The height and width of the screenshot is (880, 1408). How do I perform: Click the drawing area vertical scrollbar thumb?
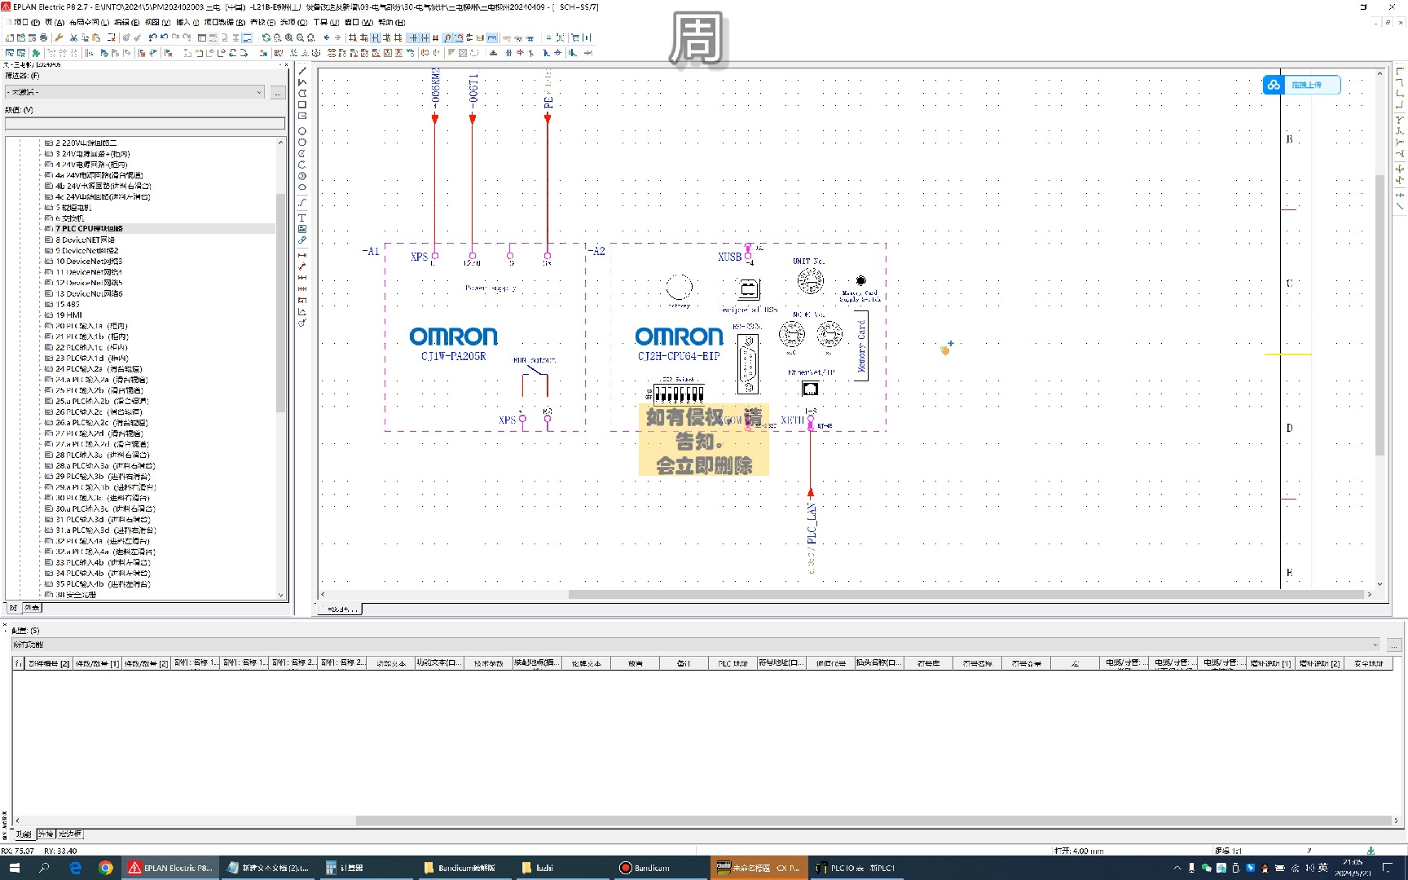(1379, 315)
